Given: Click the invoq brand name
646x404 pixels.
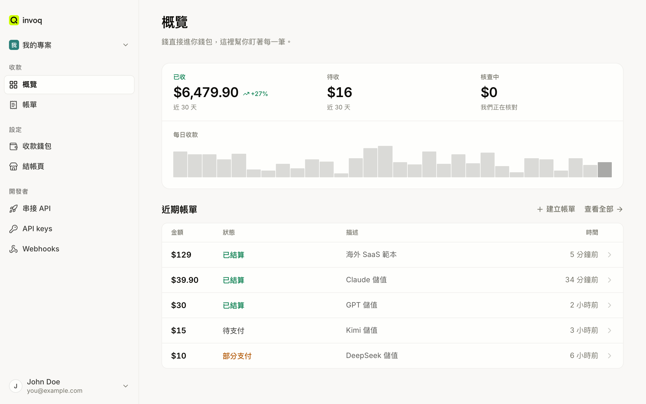Looking at the screenshot, I should pos(32,20).
